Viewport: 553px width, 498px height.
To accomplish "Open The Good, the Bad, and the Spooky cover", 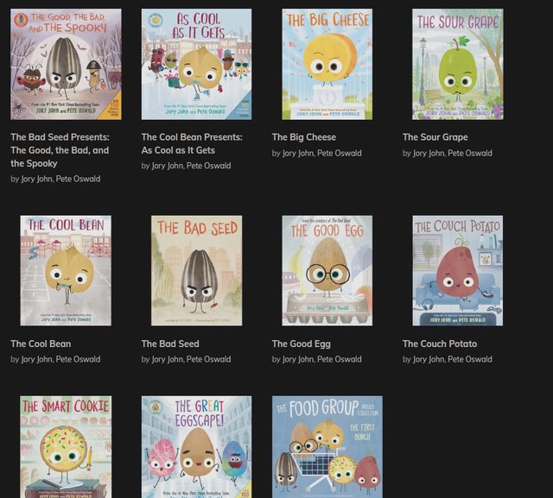I will 66,64.
